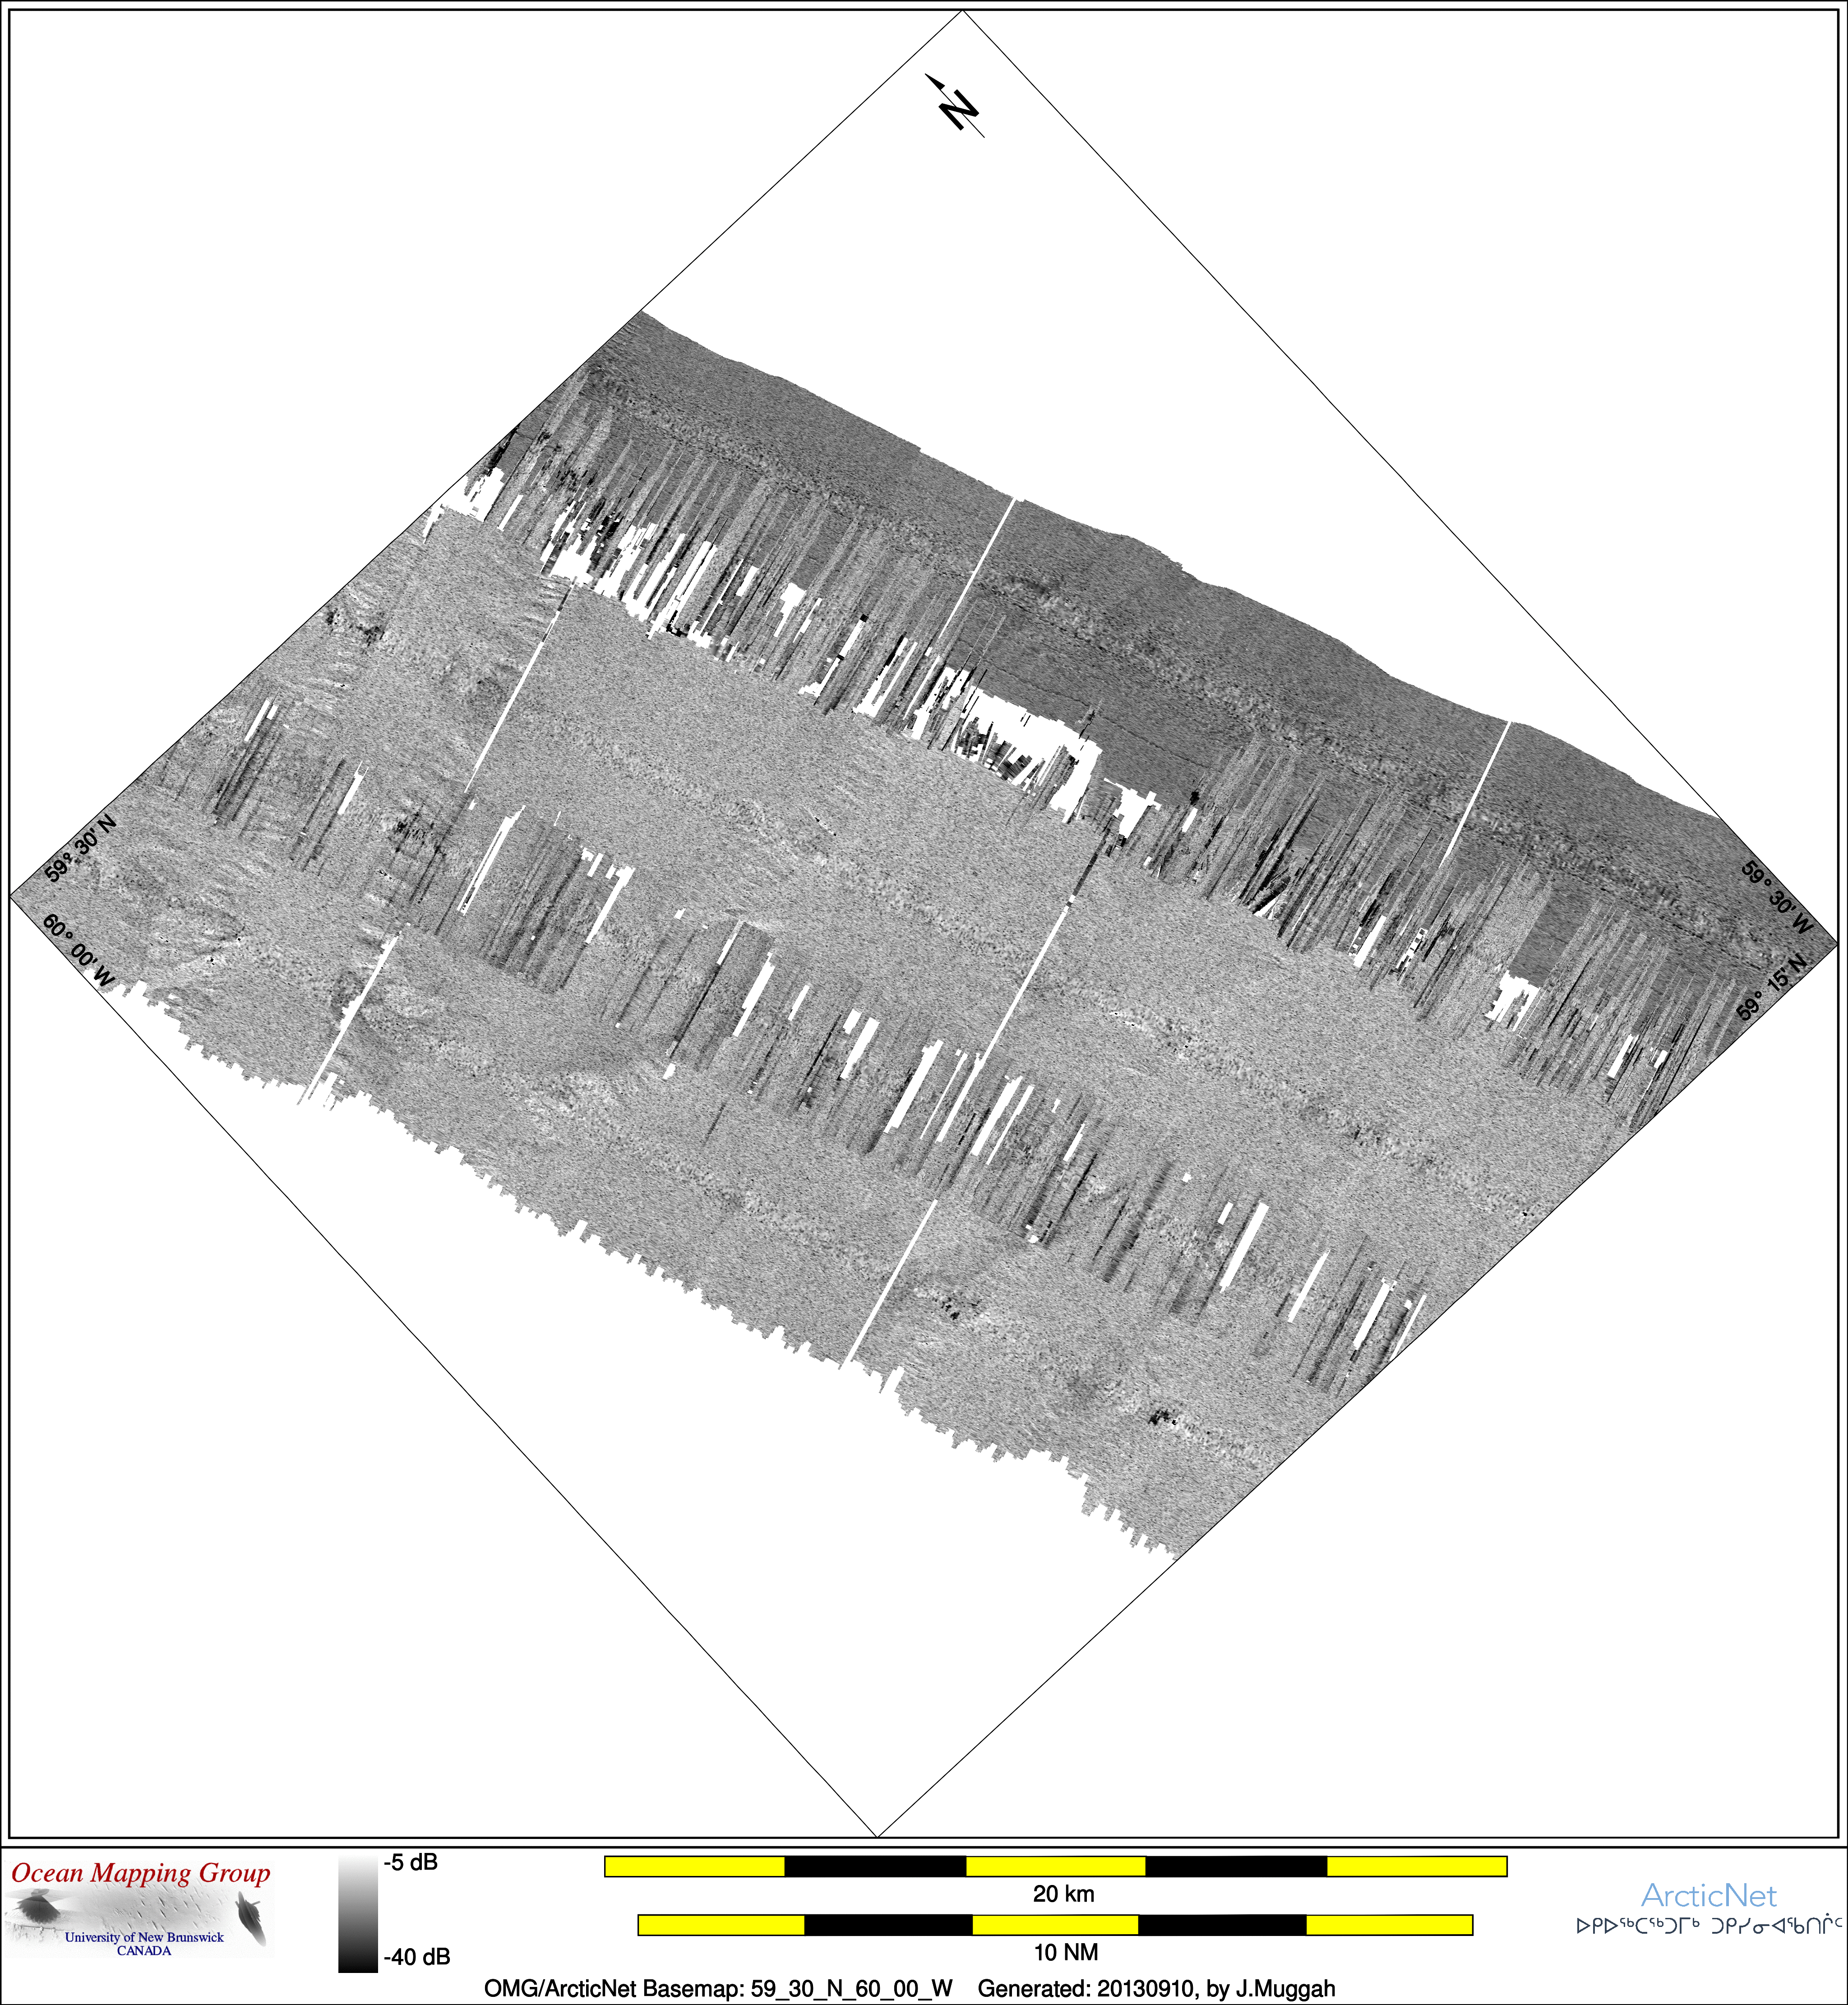The image size is (1848, 2005).
Task: Click the ArcticNet logo text
Action: click(1708, 1895)
